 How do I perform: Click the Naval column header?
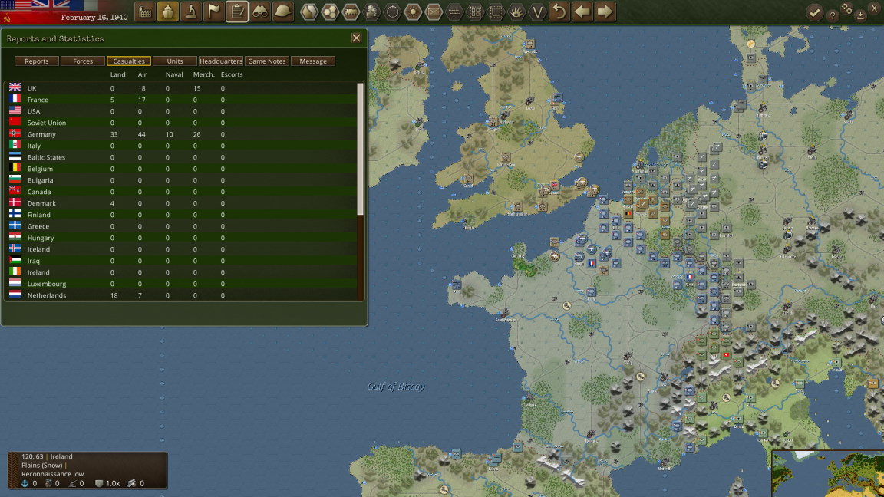tap(174, 74)
